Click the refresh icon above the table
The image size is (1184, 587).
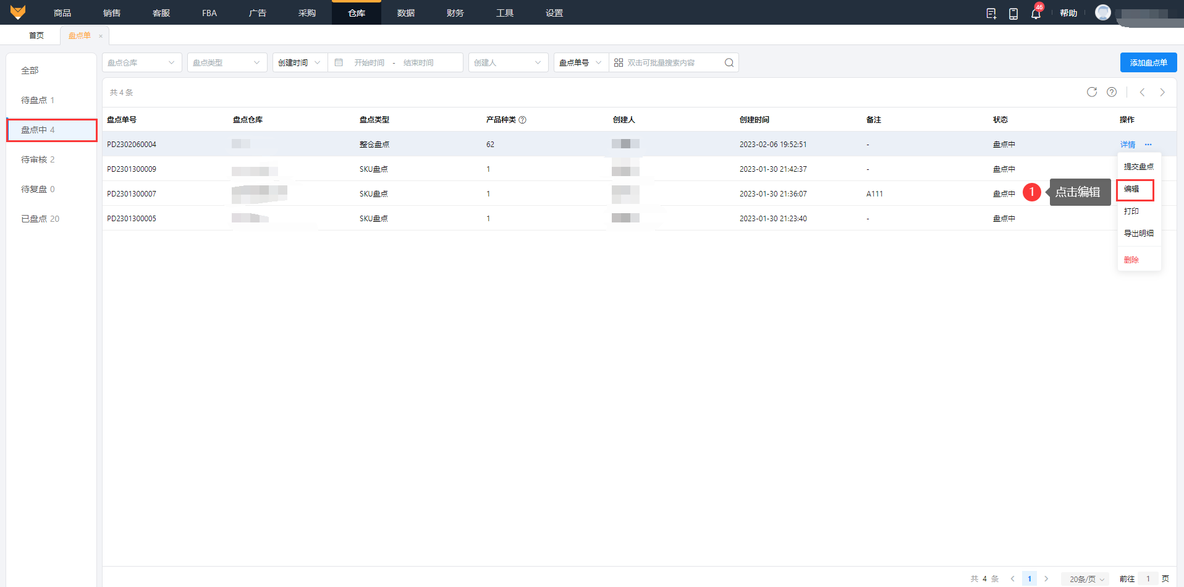tap(1092, 92)
